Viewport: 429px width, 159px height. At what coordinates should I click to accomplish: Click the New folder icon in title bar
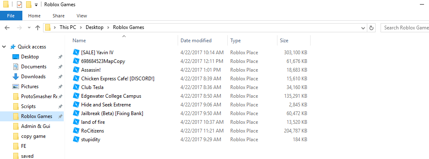coord(29,5)
